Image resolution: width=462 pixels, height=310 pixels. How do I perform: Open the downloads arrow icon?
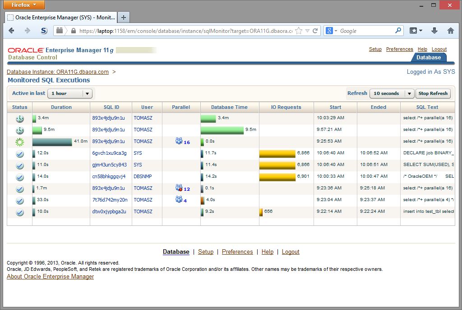[434, 31]
